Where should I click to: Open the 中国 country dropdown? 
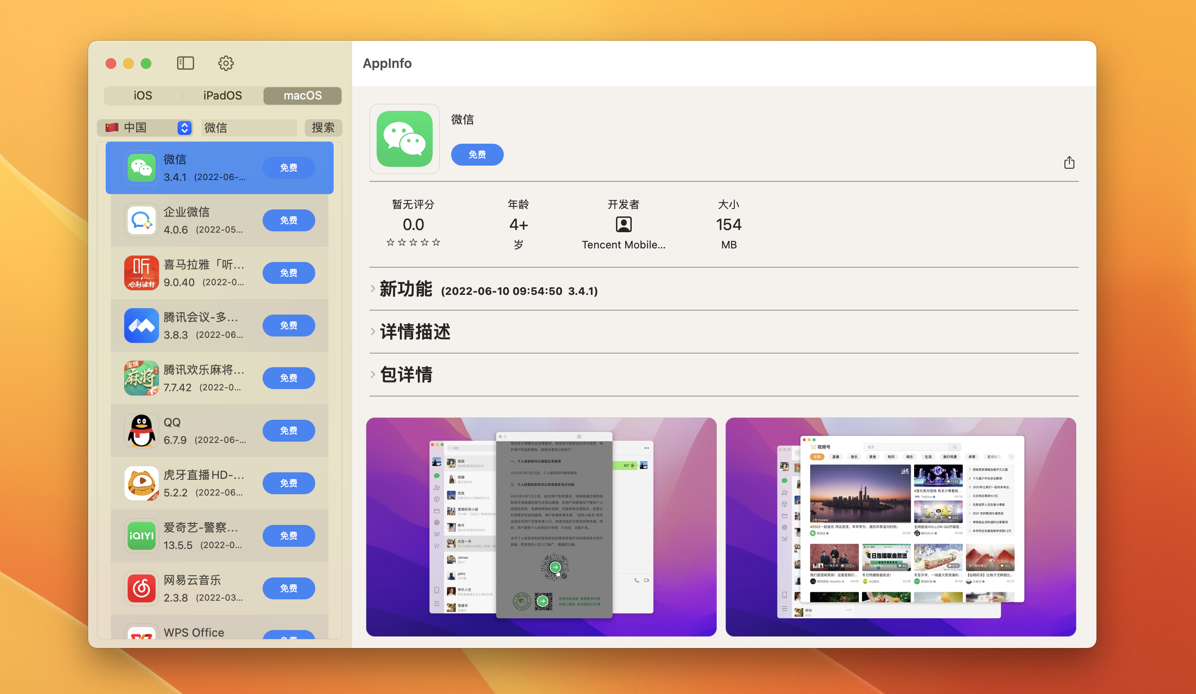click(145, 127)
